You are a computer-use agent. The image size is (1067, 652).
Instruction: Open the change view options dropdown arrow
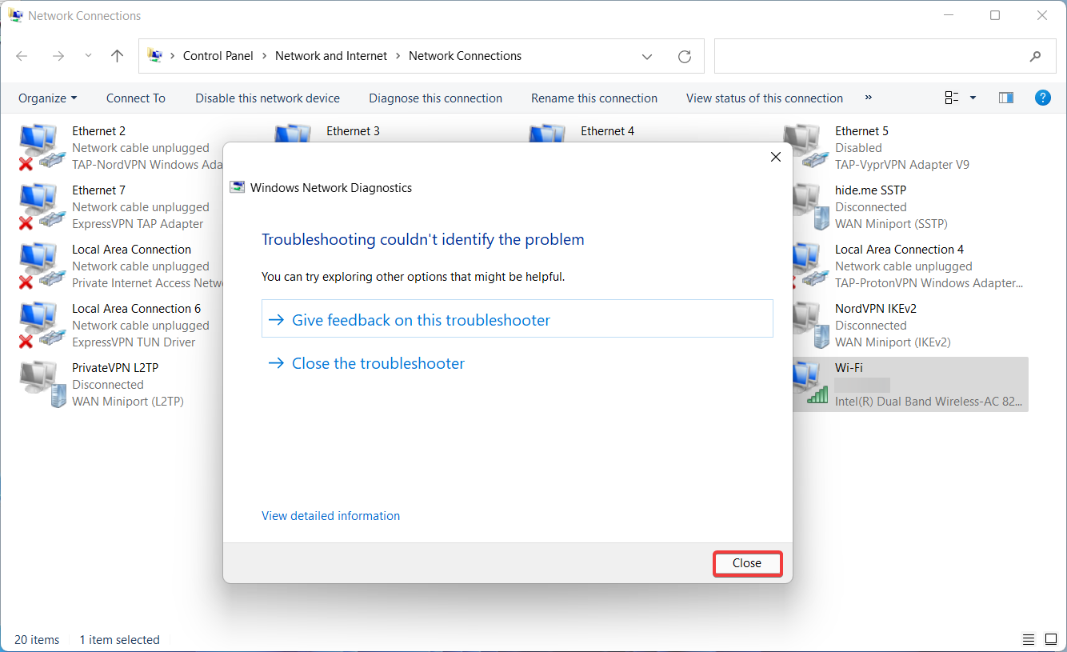point(973,98)
